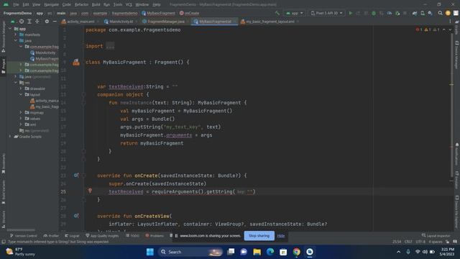Open the Pixel 3 API 30 device dropdown
Image resolution: width=460 pixels, height=259 pixels.
click(x=326, y=13)
